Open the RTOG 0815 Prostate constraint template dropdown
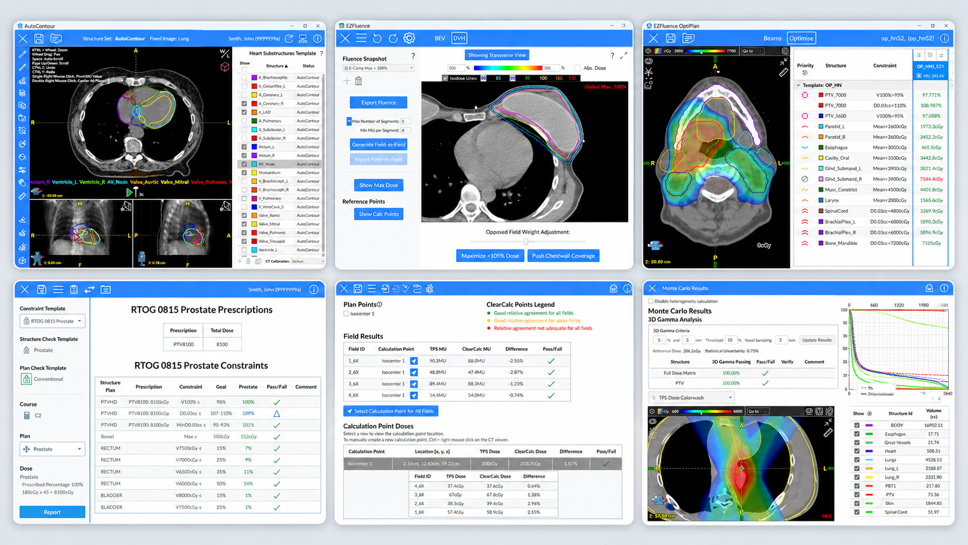This screenshot has height=545, width=968. [x=53, y=321]
